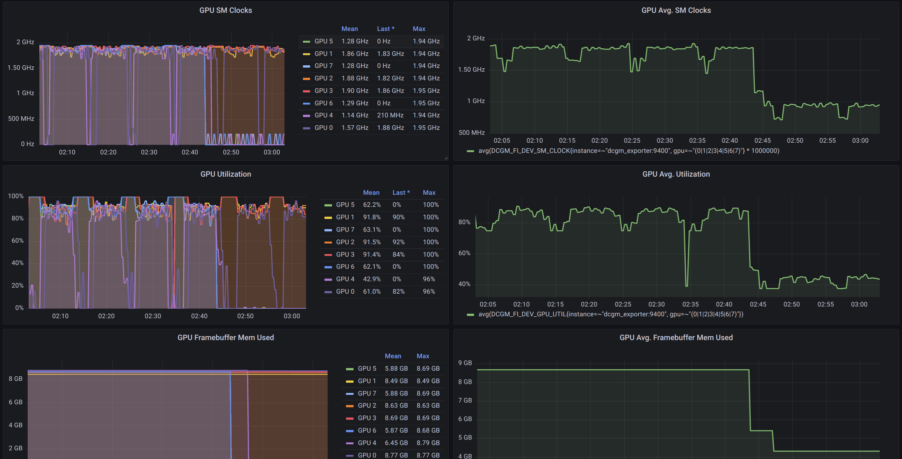The height and width of the screenshot is (459, 902).
Task: Click the GPU Utilization panel title
Action: [x=225, y=174]
